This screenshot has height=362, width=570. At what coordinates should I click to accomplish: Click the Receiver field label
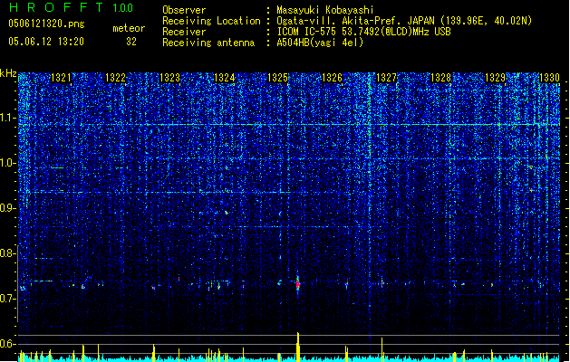click(184, 32)
